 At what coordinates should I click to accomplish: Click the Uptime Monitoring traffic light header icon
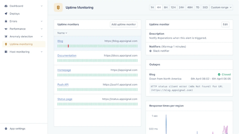(x=58, y=7)
